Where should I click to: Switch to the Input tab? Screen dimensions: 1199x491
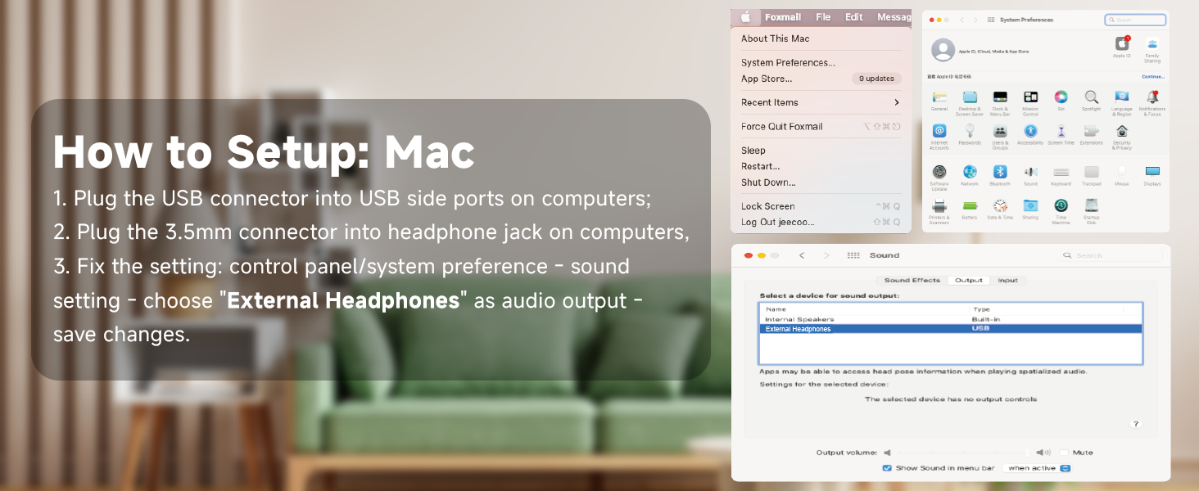tap(1007, 281)
